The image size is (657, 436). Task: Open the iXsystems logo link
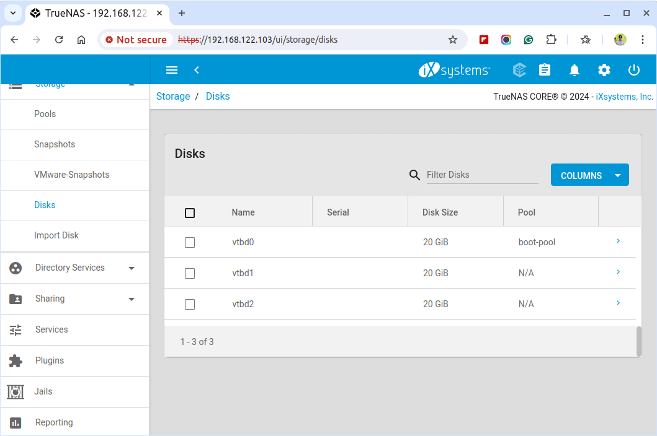(454, 70)
